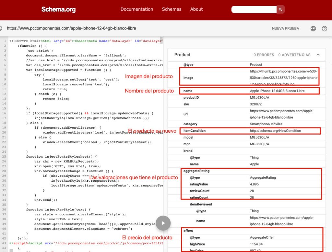
Task: Select the ratingValue 4.895 row
Action: (x=247, y=184)
